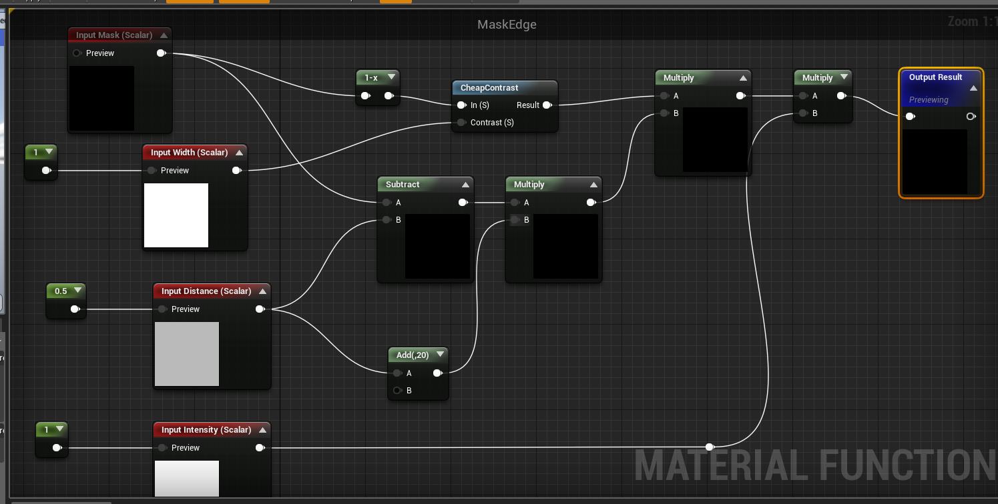This screenshot has width=998, height=504.
Task: Click the Preview input pin on Input Mask
Action: click(x=77, y=53)
